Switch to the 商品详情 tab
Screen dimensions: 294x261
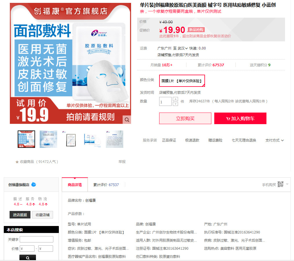click(75, 185)
